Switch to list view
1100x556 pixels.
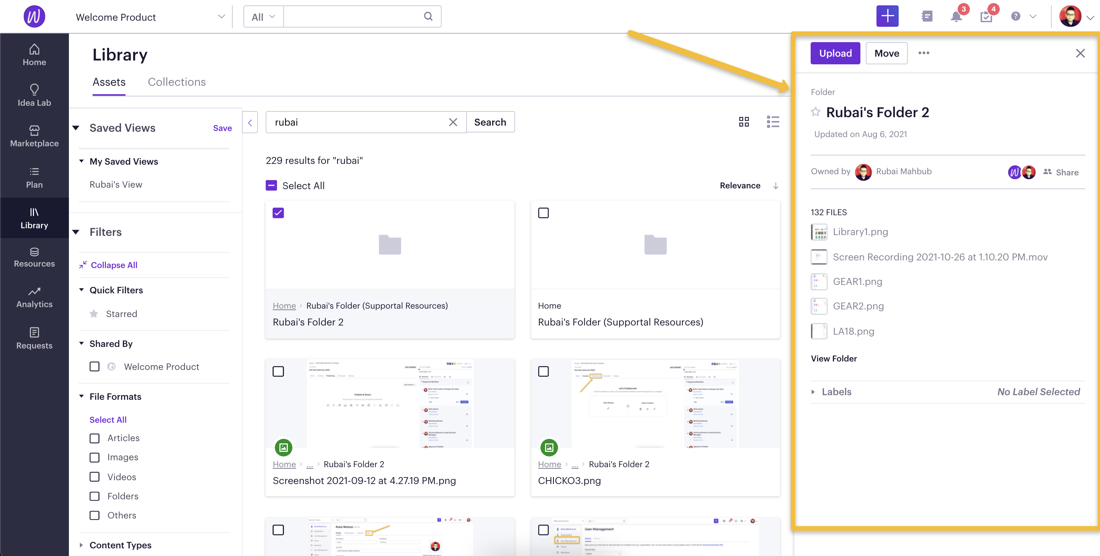click(773, 122)
